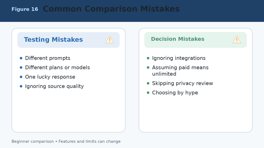Click the Choosing by hype text
The image size is (264, 148).
[x=175, y=92]
